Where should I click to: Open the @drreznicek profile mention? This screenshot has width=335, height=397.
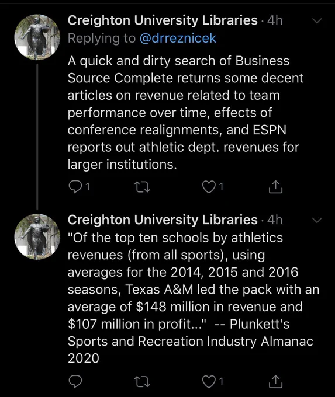pos(178,39)
